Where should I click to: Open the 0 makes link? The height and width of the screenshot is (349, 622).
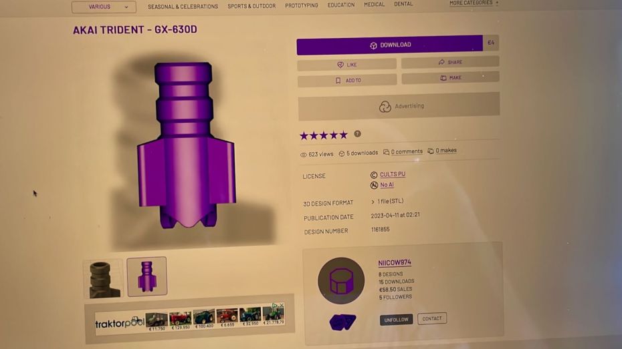point(446,150)
